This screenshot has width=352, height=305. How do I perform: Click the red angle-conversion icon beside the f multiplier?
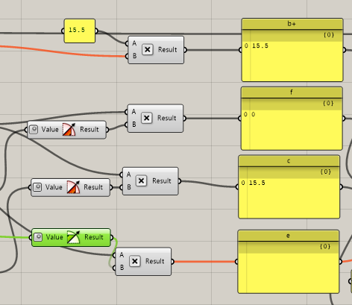point(69,129)
